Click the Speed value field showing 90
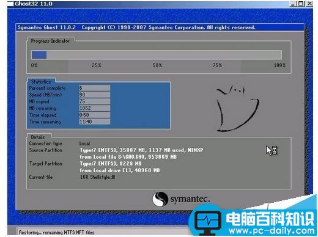This screenshot has height=237, width=318. [x=95, y=95]
